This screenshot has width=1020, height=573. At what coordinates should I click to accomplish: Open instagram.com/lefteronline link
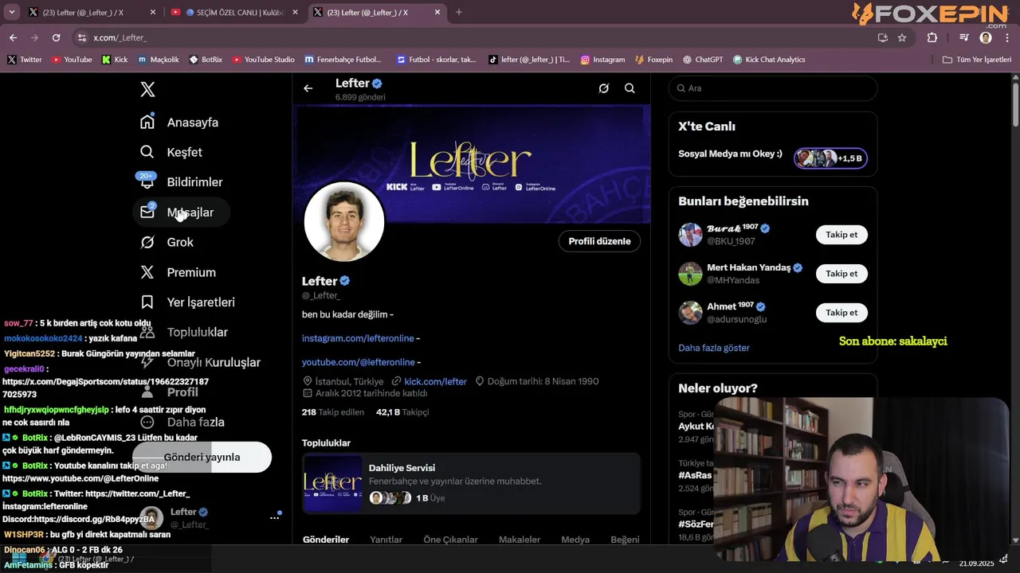pyautogui.click(x=358, y=338)
